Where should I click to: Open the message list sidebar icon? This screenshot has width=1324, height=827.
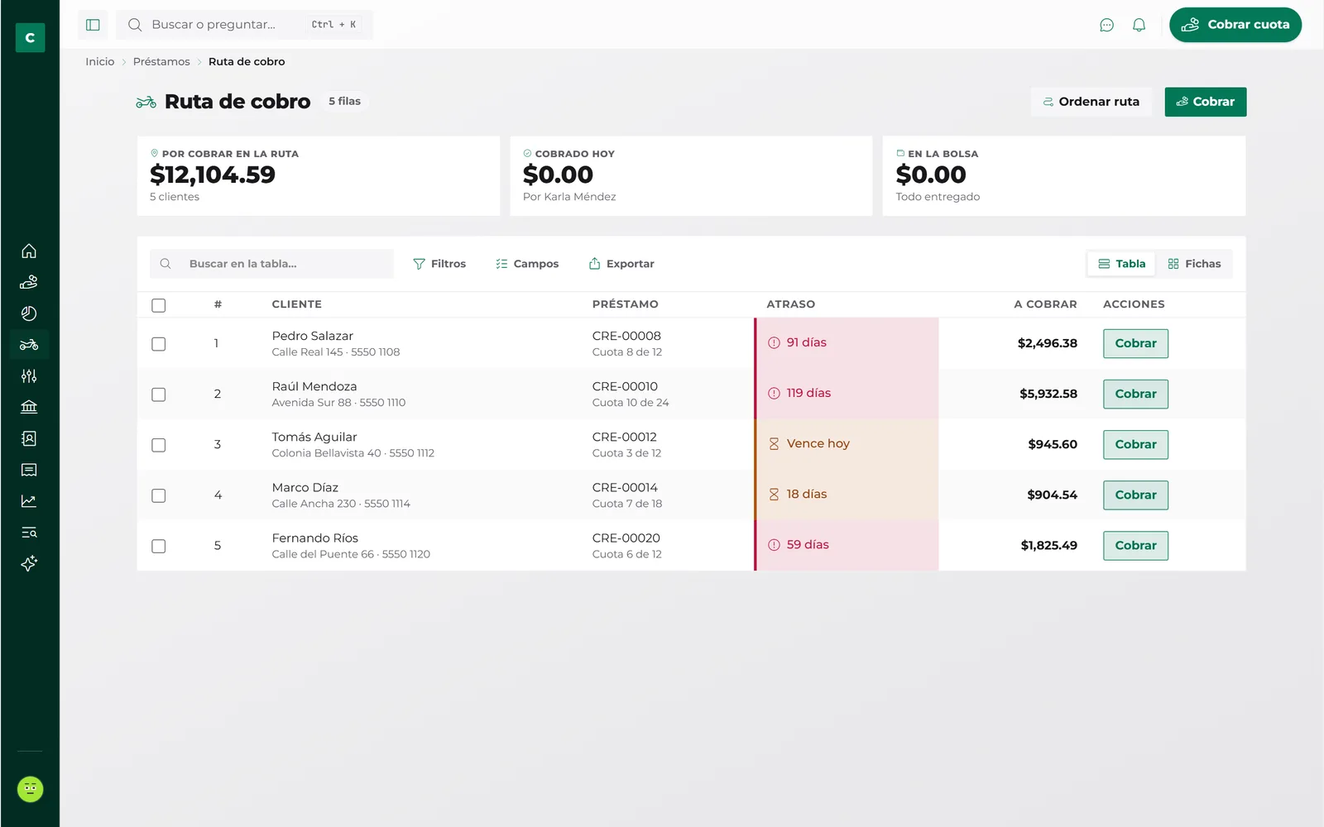point(29,470)
